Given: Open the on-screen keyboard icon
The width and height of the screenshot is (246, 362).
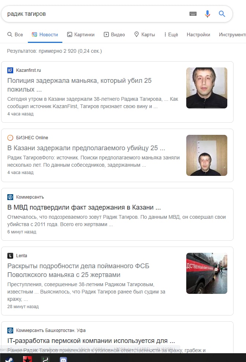Looking at the screenshot, I should tap(193, 14).
